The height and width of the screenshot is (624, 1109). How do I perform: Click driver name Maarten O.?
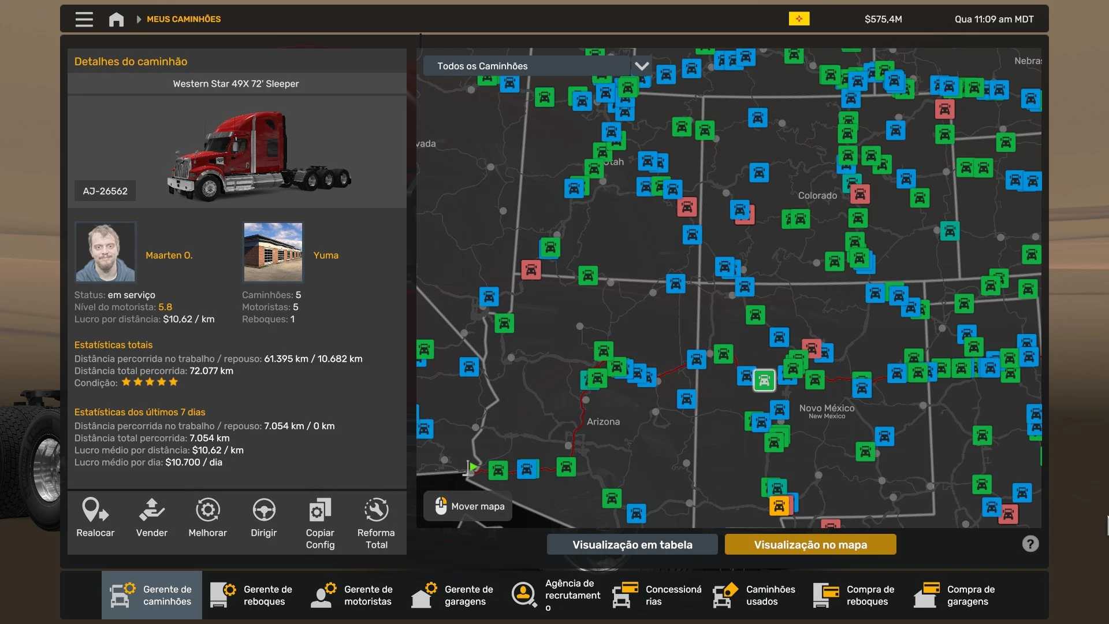click(169, 255)
